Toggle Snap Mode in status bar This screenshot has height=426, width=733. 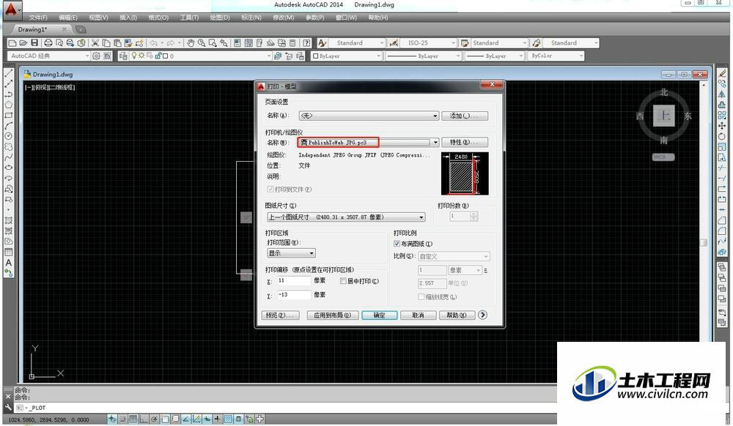[122, 419]
